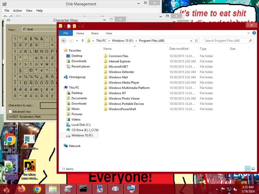Go up one folder level arrow
This screenshot has width=259, height=194.
tap(83, 41)
